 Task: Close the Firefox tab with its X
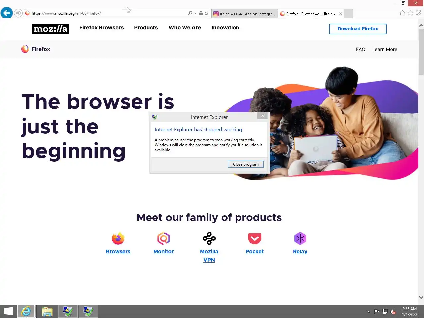click(x=341, y=14)
